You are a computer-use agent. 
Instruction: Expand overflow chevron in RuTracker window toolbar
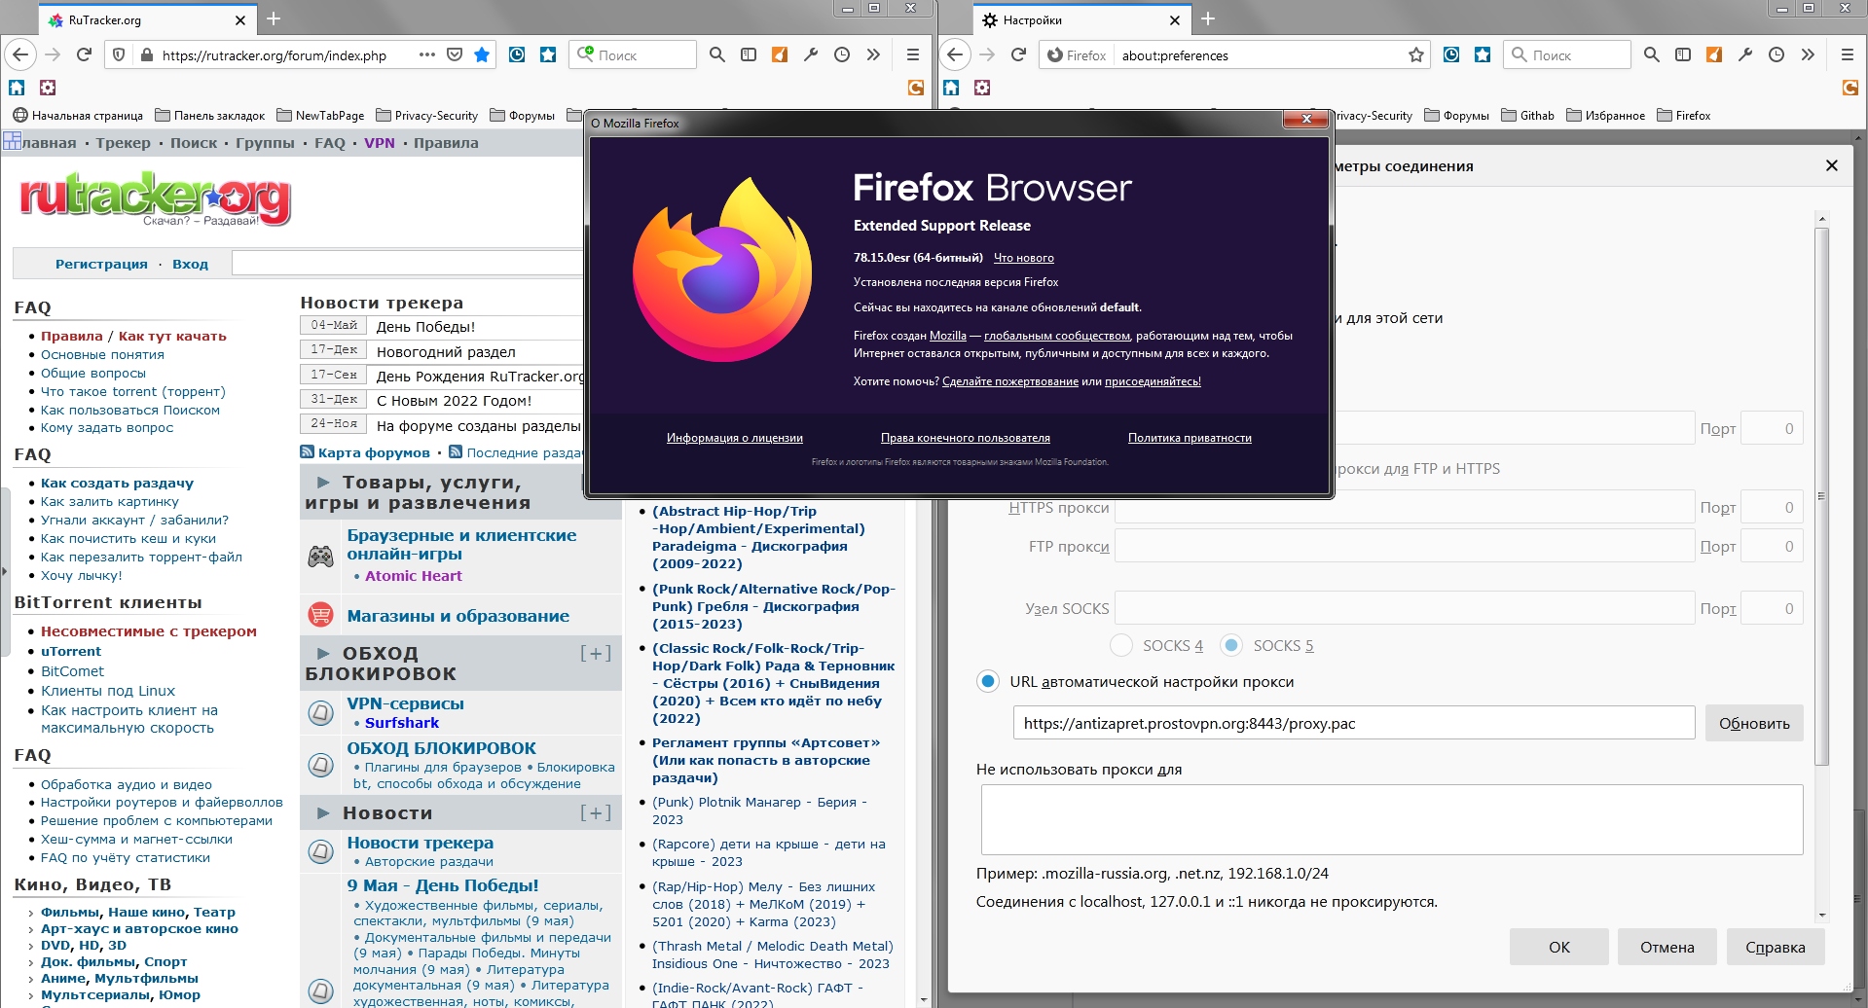[x=873, y=55]
